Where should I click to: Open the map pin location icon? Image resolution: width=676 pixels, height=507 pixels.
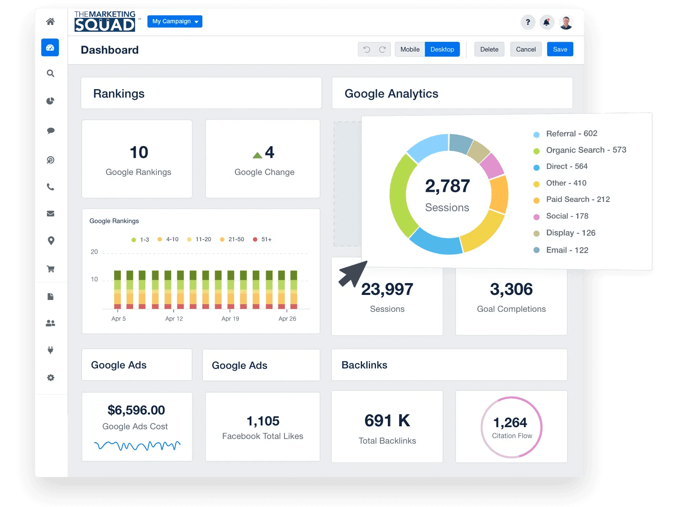[51, 241]
